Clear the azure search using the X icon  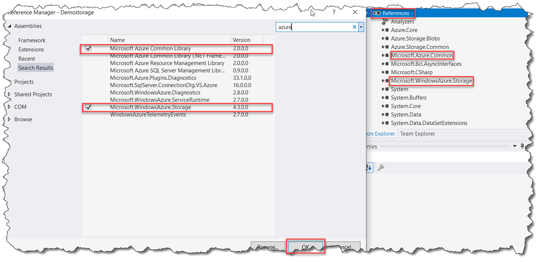pos(354,27)
